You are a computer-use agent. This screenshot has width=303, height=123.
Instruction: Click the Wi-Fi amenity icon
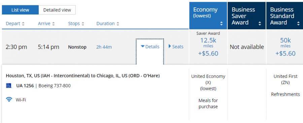point(9,100)
